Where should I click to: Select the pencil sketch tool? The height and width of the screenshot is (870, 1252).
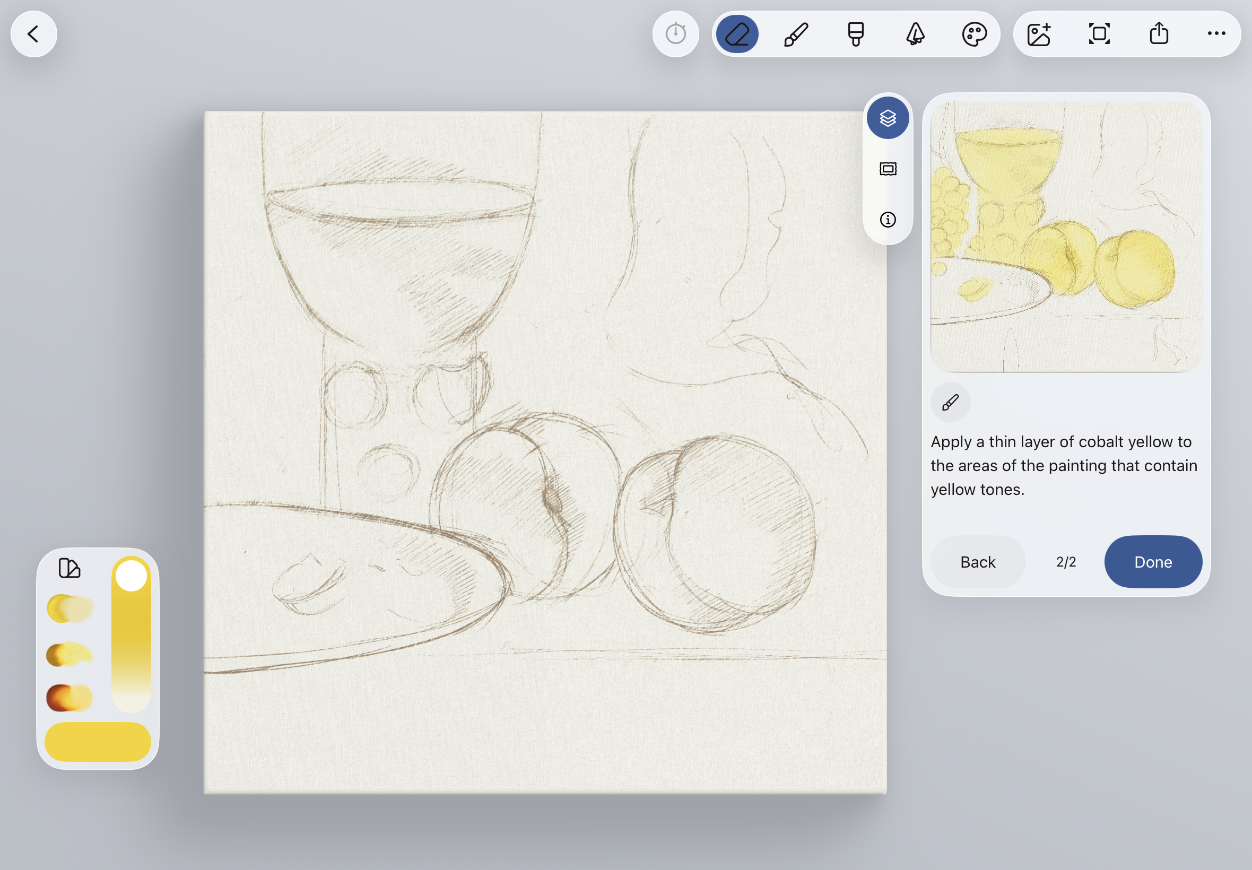[x=737, y=34]
